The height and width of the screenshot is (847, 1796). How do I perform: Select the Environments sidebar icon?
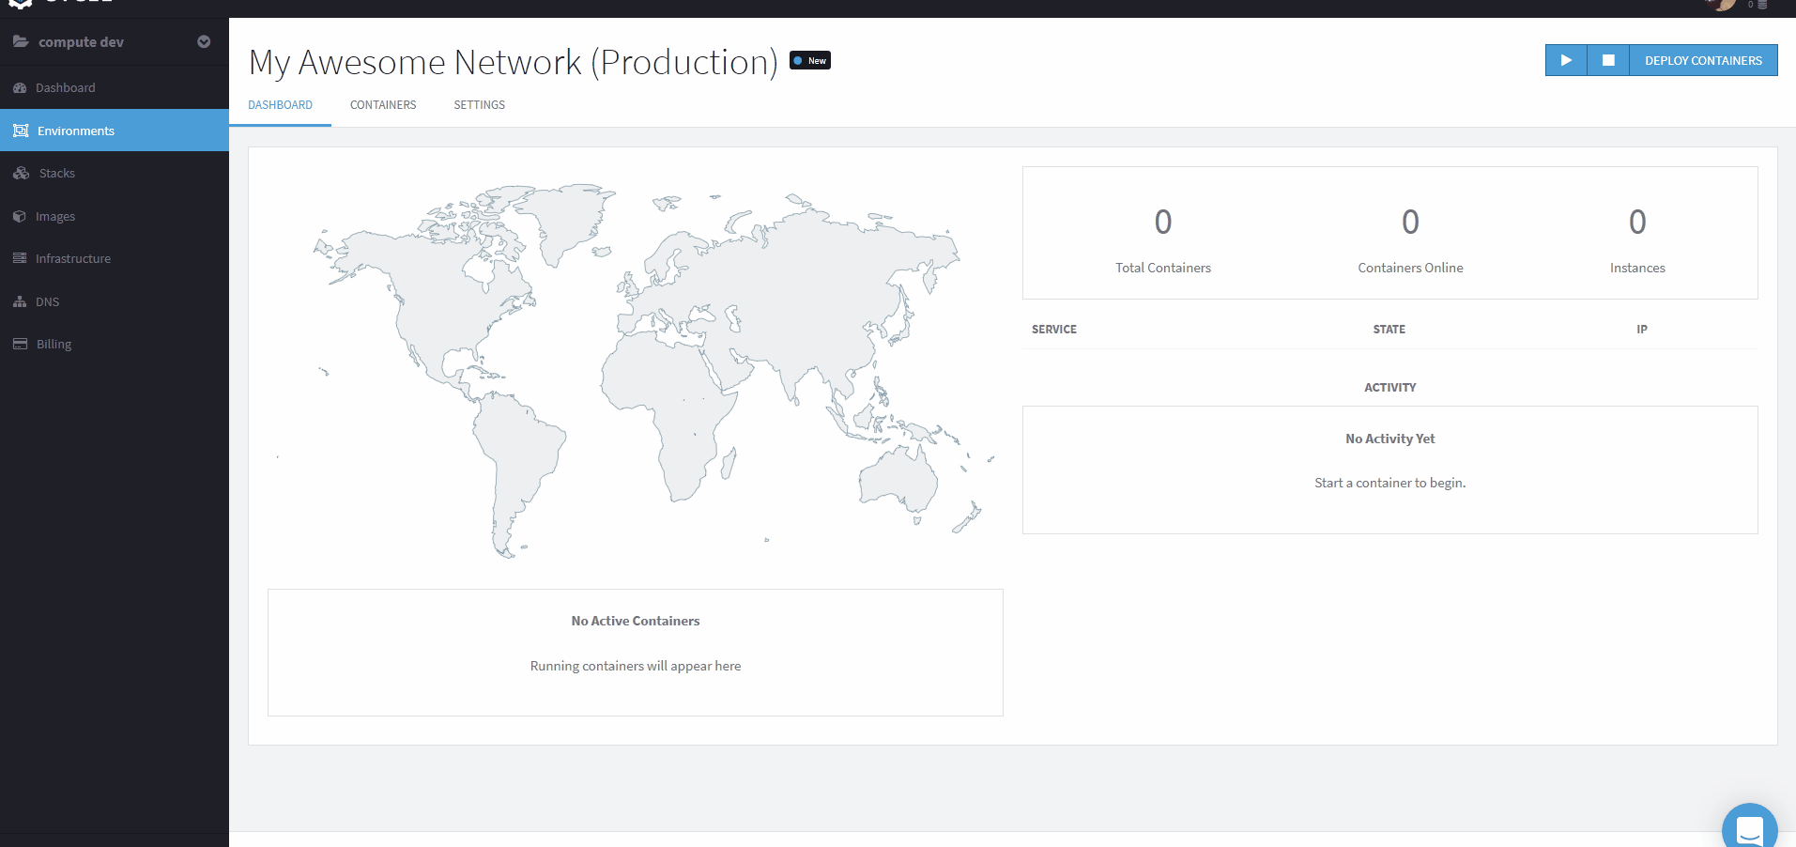pyautogui.click(x=21, y=131)
